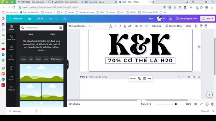Switch to the Mẫu templates tab
Viewport: 216px width, 121px height.
[31, 34]
